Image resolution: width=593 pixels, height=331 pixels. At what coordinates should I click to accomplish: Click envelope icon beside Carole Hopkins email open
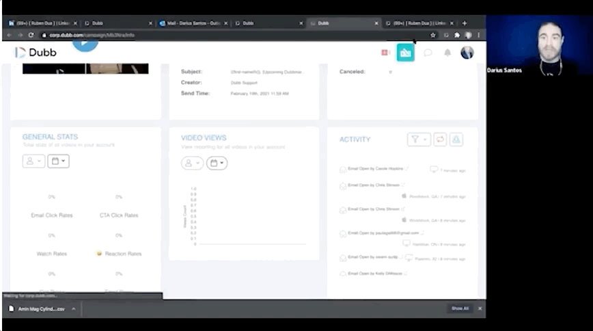coord(343,170)
